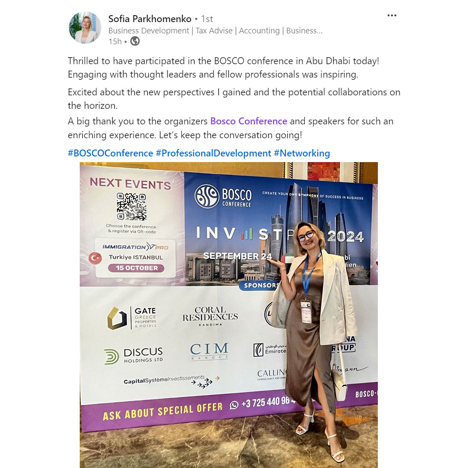The height and width of the screenshot is (468, 468).
Task: Follow the purple Bosco Conference mention link
Action: pos(249,121)
